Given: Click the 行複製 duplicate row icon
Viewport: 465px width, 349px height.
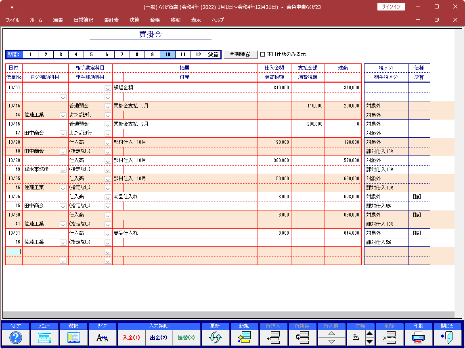Looking at the screenshot, I should 302,338.
